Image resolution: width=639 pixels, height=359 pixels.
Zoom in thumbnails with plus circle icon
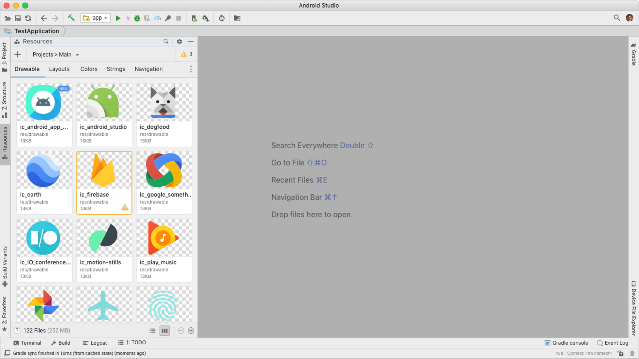coord(191,330)
